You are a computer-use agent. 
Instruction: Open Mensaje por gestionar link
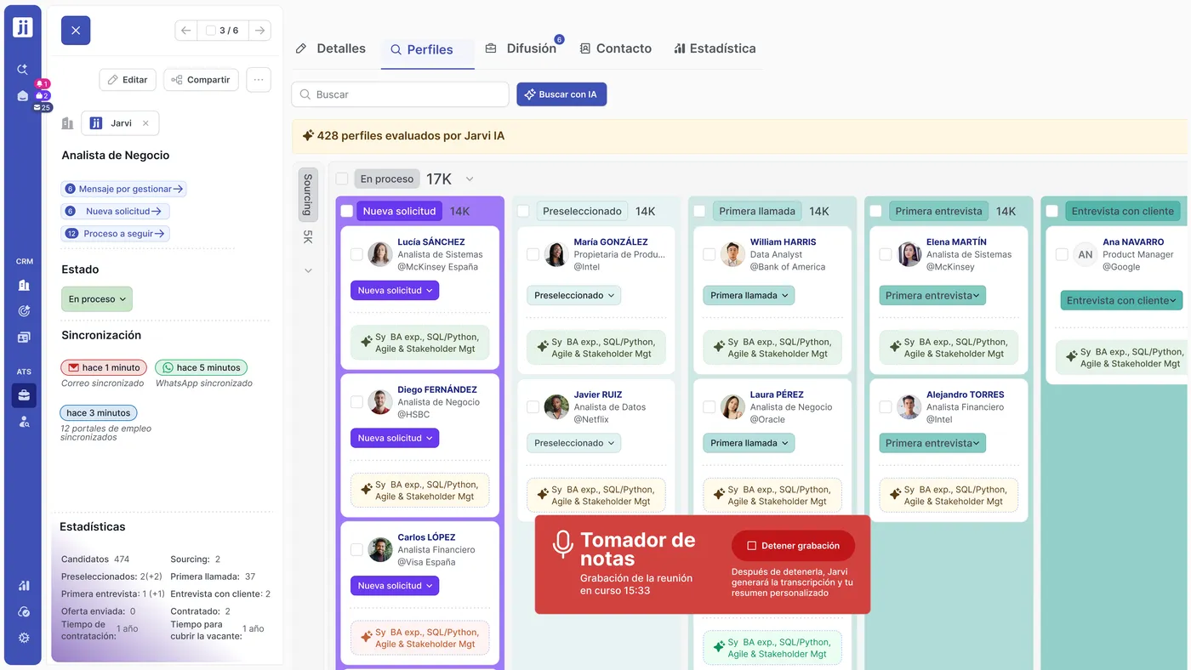coord(123,189)
